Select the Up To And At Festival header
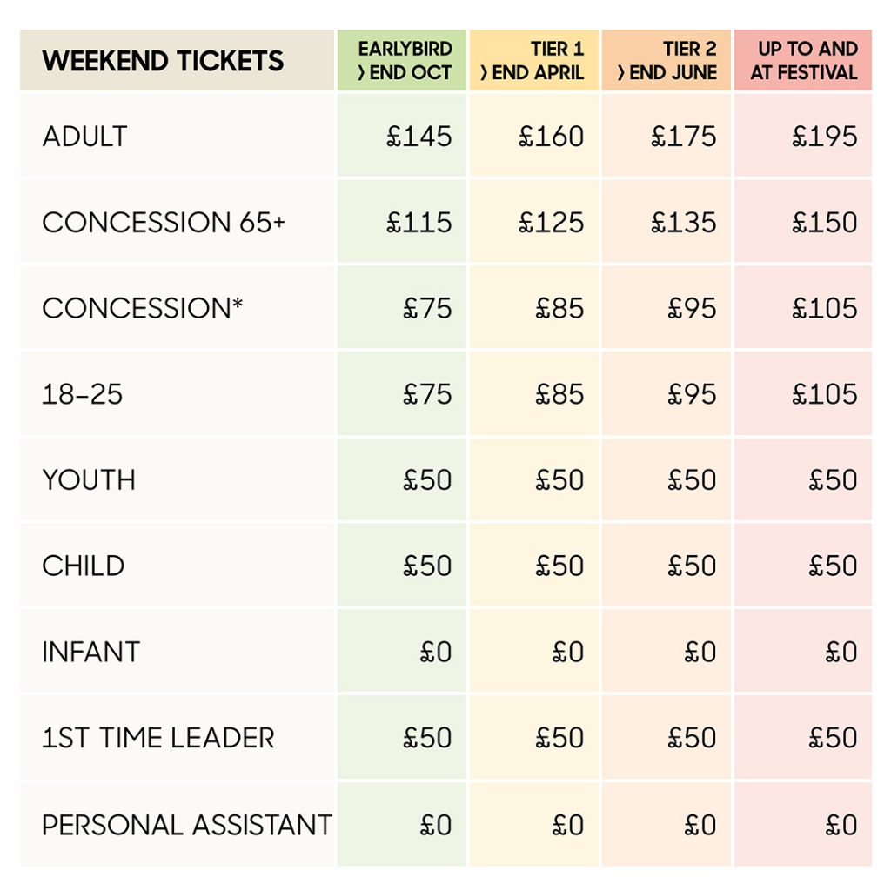891x891 pixels. pyautogui.click(x=803, y=60)
